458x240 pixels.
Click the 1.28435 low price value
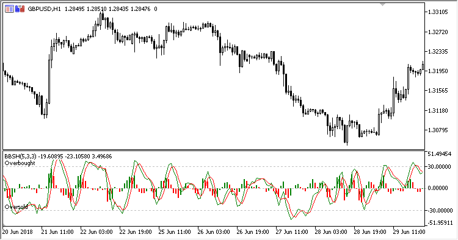(118, 9)
